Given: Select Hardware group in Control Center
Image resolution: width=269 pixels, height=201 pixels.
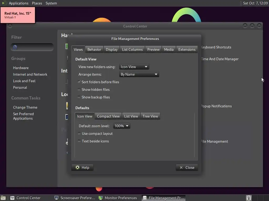Looking at the screenshot, I should 21,68.
